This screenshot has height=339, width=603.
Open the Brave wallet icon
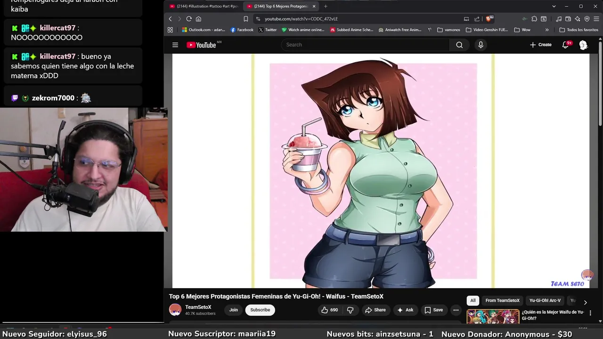point(568,19)
